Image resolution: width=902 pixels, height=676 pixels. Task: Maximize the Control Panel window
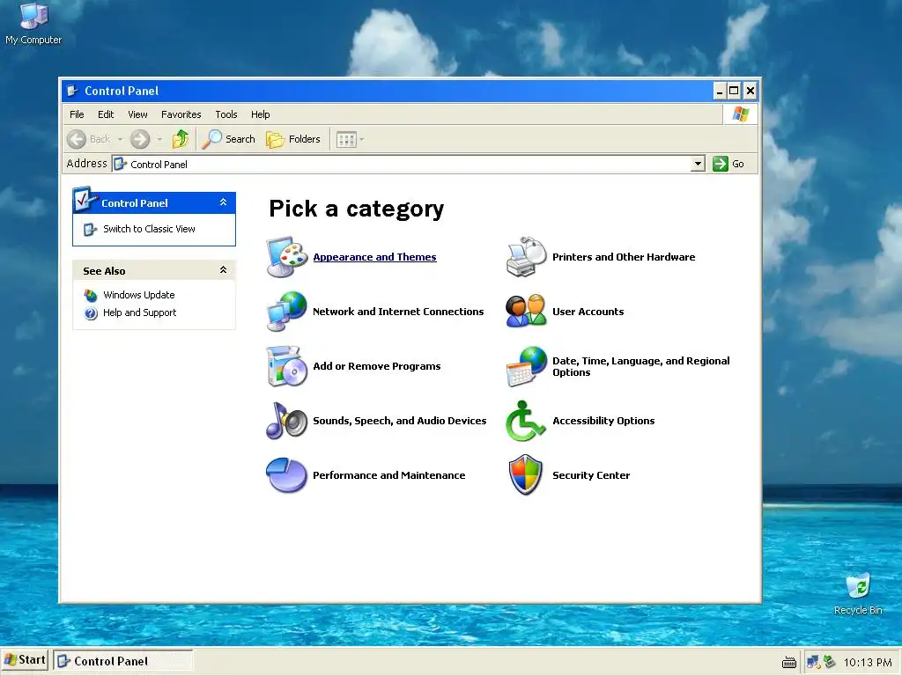(x=734, y=91)
